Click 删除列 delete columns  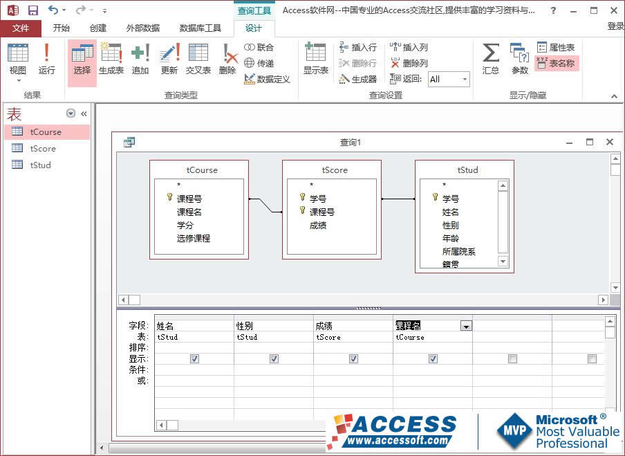pyautogui.click(x=409, y=63)
